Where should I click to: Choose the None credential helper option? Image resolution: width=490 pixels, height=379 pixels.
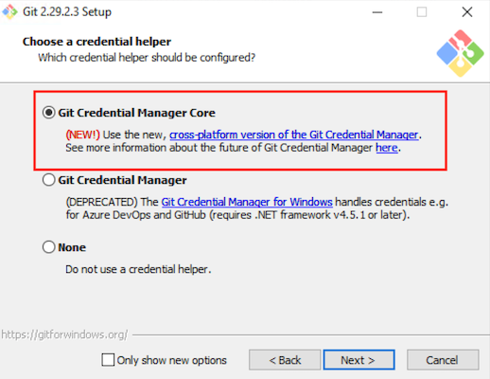tap(49, 247)
